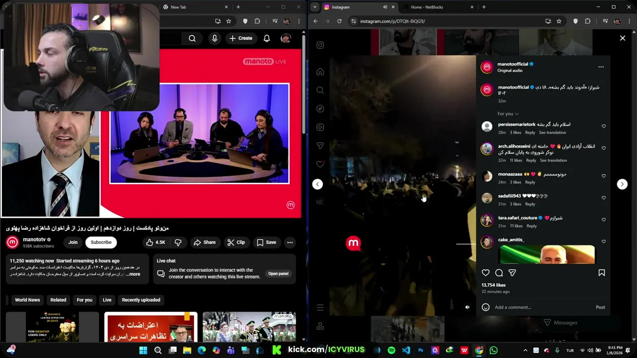Open the post options three-dot menu
637x358 pixels.
point(601,67)
